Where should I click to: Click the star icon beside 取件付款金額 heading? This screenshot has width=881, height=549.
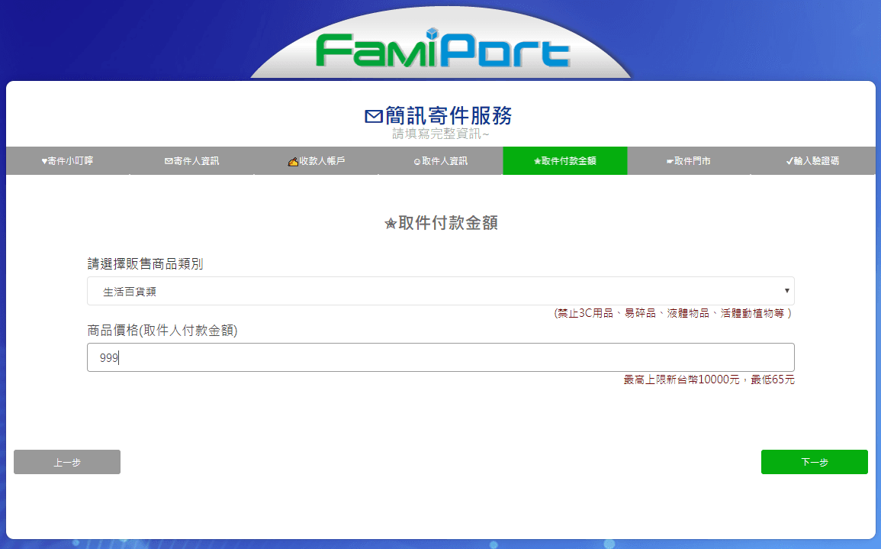tap(391, 224)
